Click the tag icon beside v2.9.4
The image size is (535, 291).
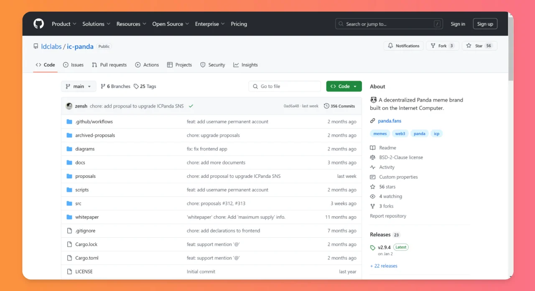373,248
